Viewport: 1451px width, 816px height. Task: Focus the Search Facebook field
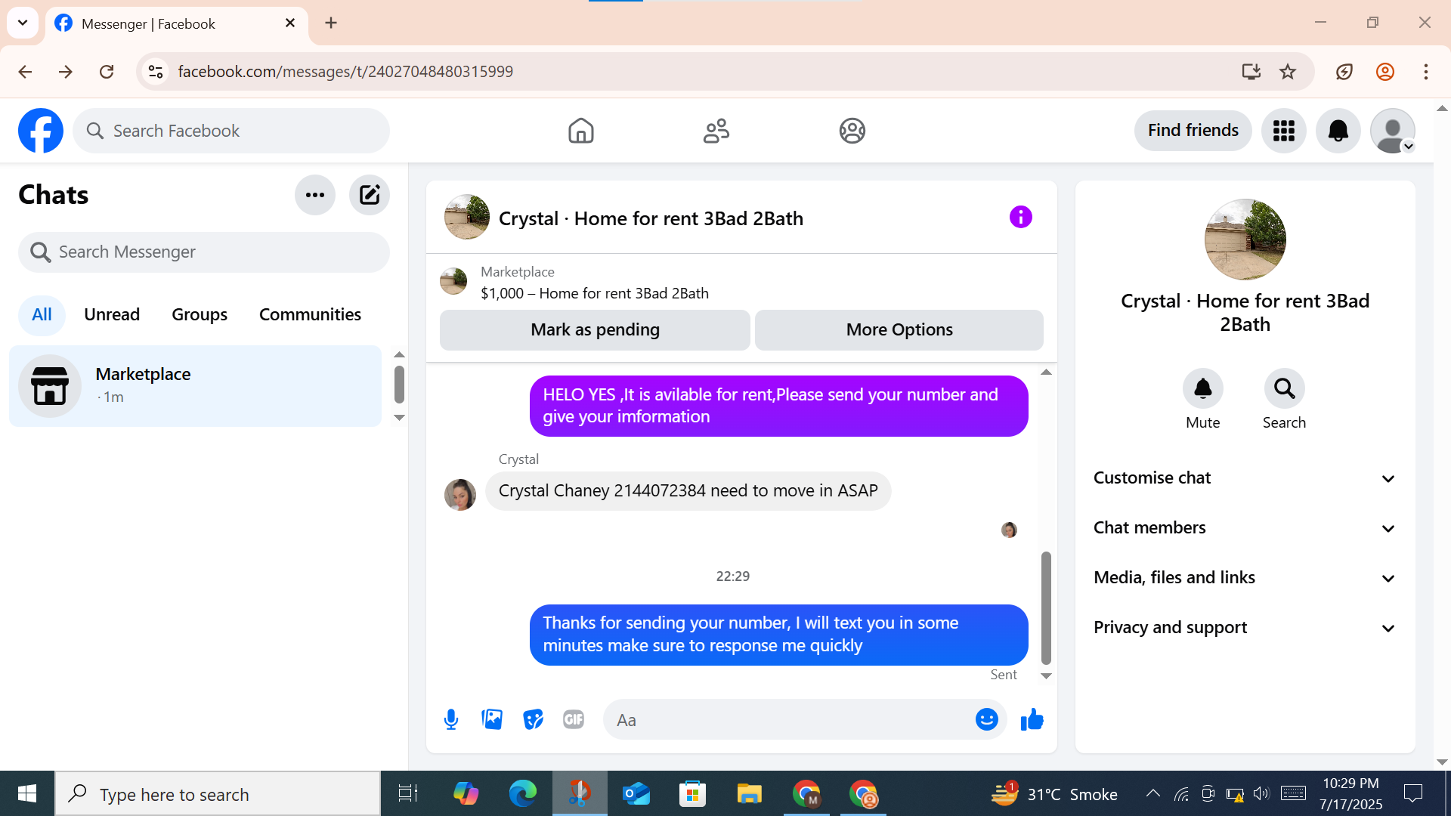coord(231,131)
